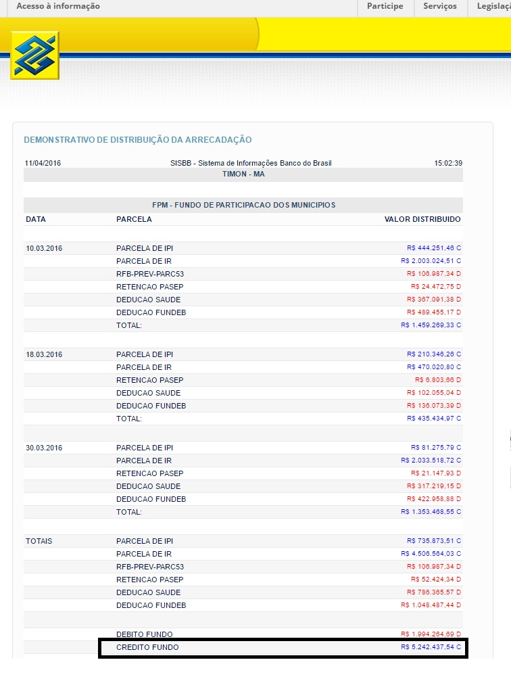Click the CREDITO FUNDO value R$ 5.242.437,54
This screenshot has height=681, width=511.
[431, 648]
